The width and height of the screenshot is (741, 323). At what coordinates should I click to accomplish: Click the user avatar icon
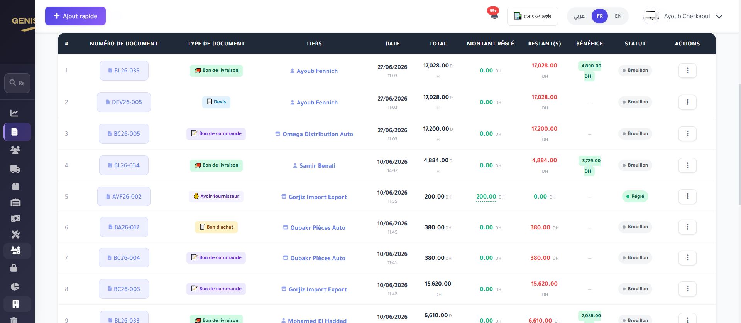point(651,16)
